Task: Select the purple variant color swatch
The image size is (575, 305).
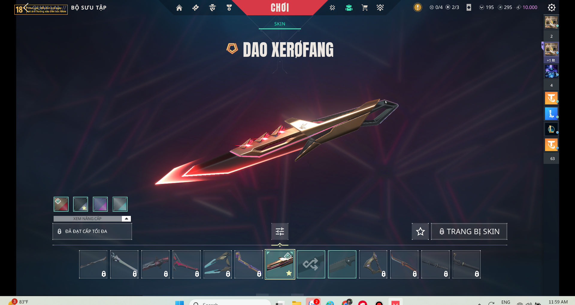Action: tap(100, 204)
